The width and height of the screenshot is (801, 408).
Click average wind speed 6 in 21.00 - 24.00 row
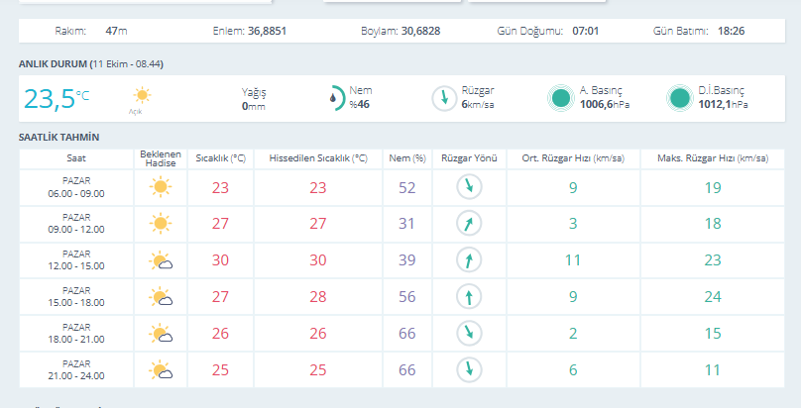click(x=573, y=370)
